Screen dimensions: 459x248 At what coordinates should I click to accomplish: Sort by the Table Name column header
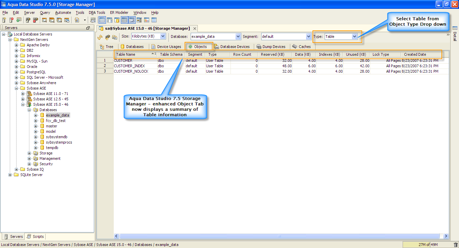click(135, 54)
